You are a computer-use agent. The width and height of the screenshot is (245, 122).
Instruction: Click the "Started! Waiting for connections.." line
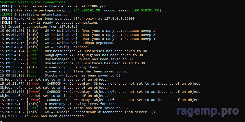click(x=31, y=2)
